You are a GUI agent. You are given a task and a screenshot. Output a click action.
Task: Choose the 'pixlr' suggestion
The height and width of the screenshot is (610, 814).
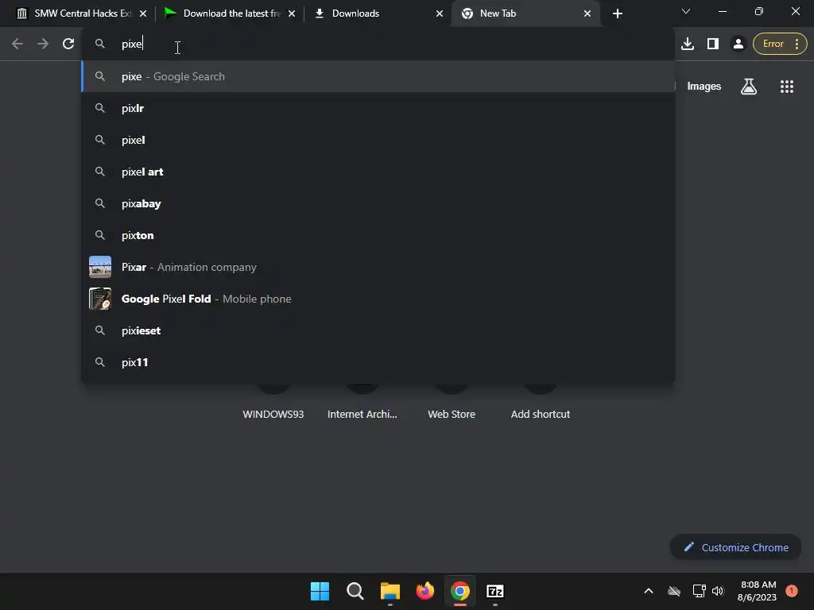378,108
